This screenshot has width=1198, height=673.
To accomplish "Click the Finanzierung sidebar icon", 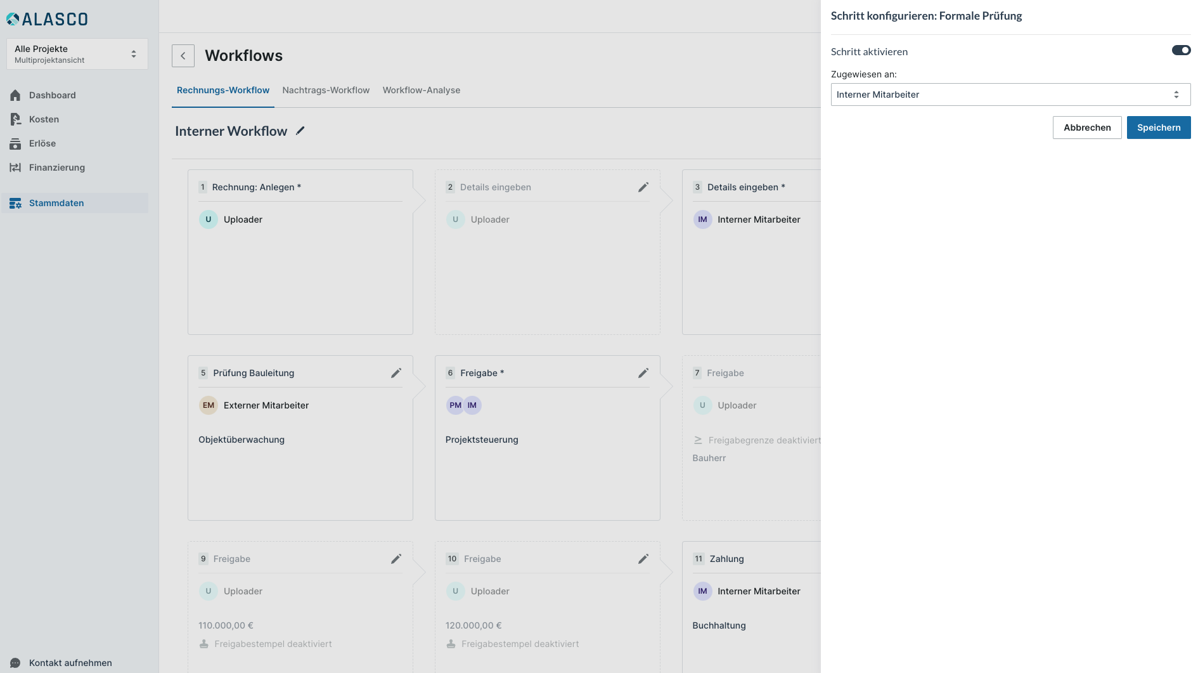I will coord(15,167).
